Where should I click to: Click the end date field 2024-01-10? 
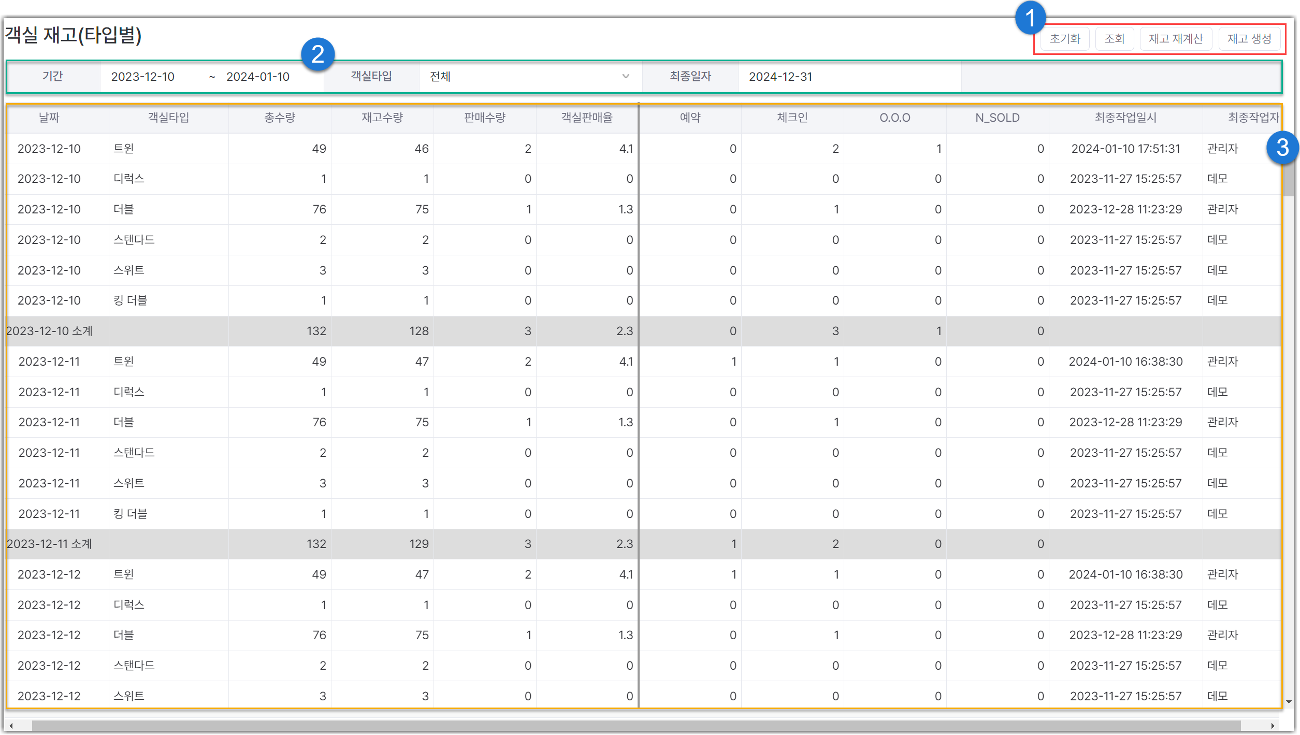(x=258, y=77)
